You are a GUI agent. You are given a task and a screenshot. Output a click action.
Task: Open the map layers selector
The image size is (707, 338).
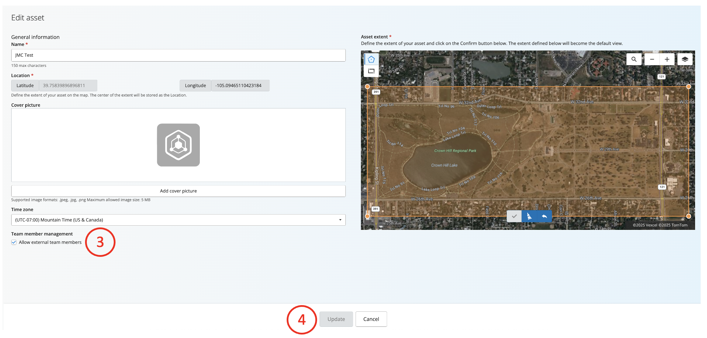[685, 59]
